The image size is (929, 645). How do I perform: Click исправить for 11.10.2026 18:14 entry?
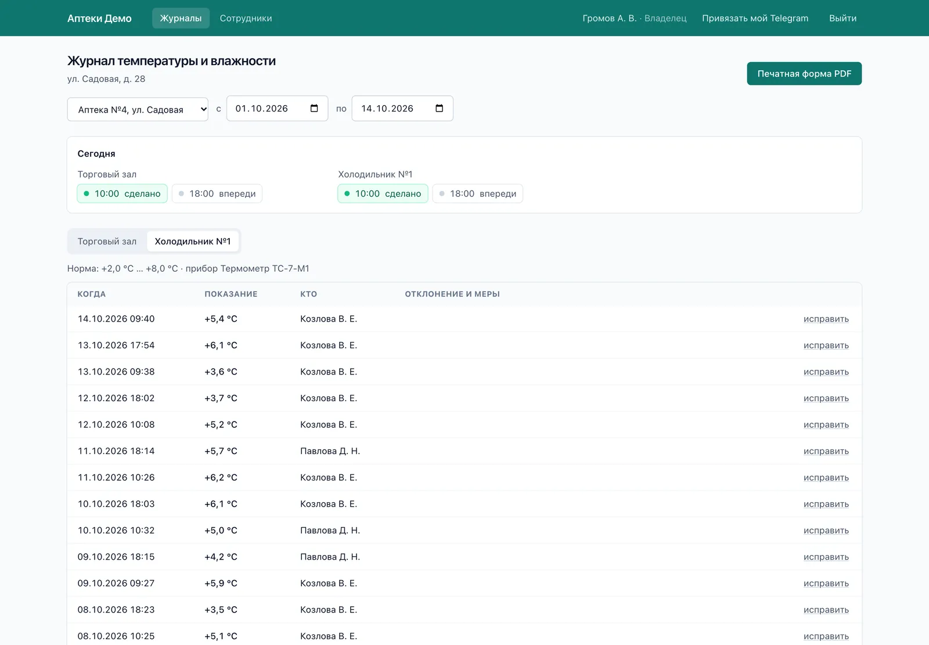coord(826,451)
